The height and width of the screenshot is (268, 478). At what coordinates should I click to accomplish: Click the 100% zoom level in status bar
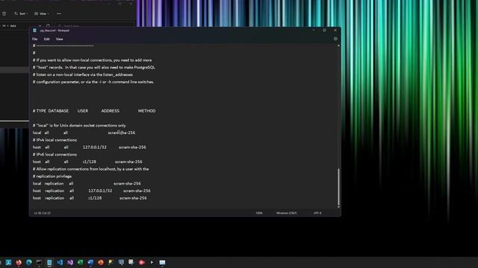click(x=259, y=213)
